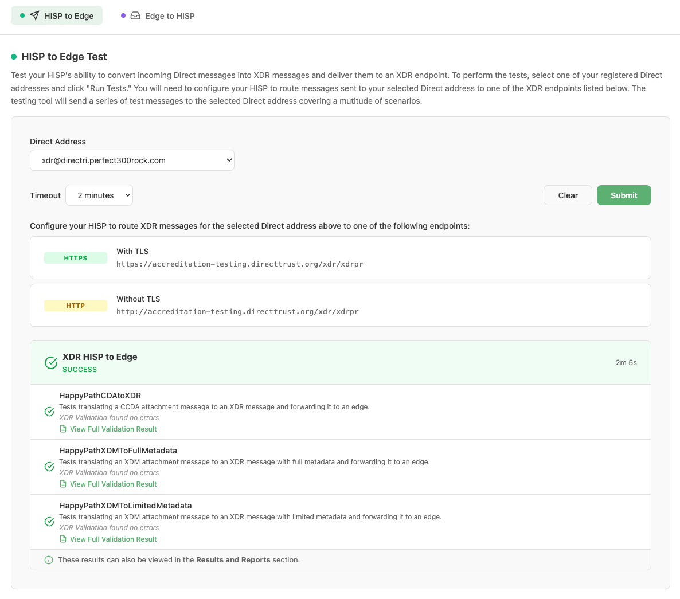
Task: Click the Results and Reports bold text
Action: point(233,560)
